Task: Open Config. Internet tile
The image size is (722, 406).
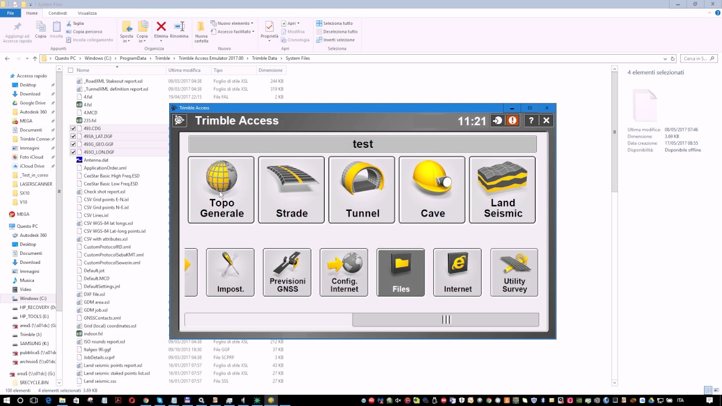Action: [x=344, y=272]
